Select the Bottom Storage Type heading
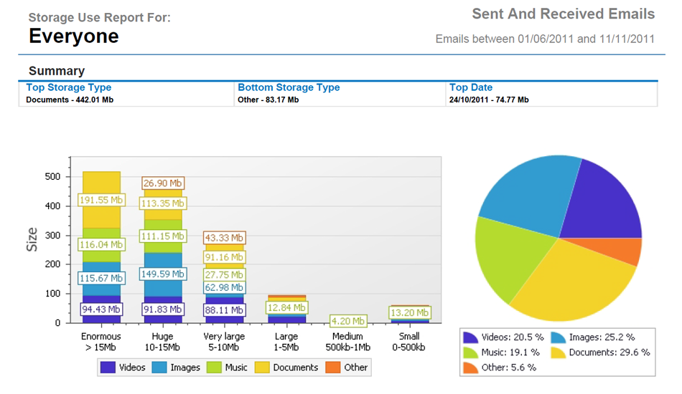The height and width of the screenshot is (394, 682). [289, 87]
